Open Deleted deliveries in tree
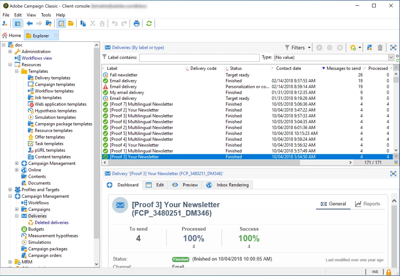The width and height of the screenshot is (400, 276). click(x=52, y=223)
